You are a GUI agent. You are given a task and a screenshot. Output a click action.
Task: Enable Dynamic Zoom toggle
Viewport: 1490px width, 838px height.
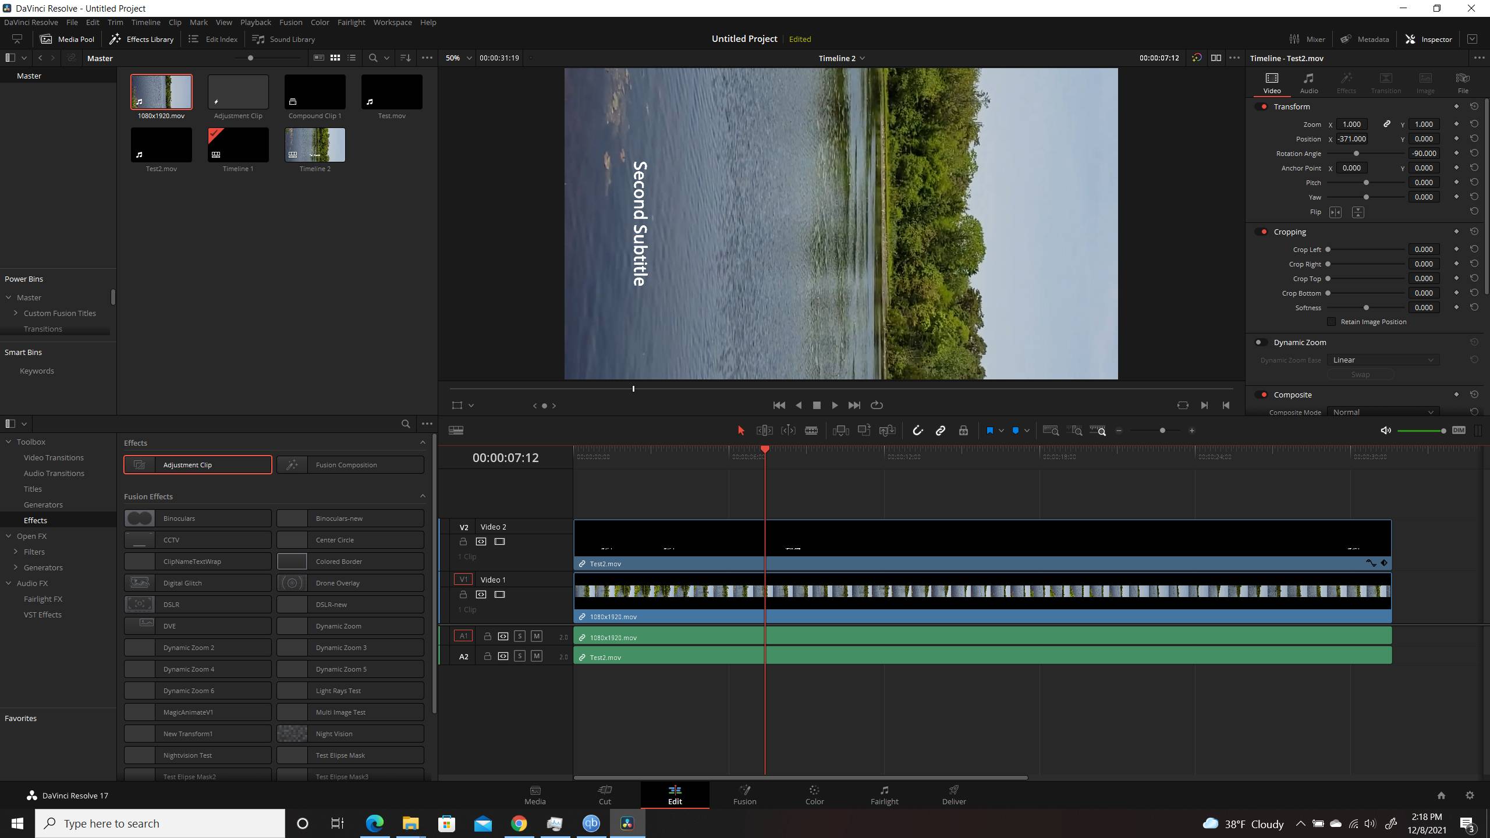1261,342
